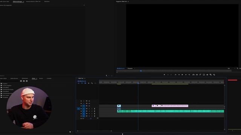The width and height of the screenshot is (241, 135).
Task: Toggle A1 source patching button
Action: click(x=79, y=109)
